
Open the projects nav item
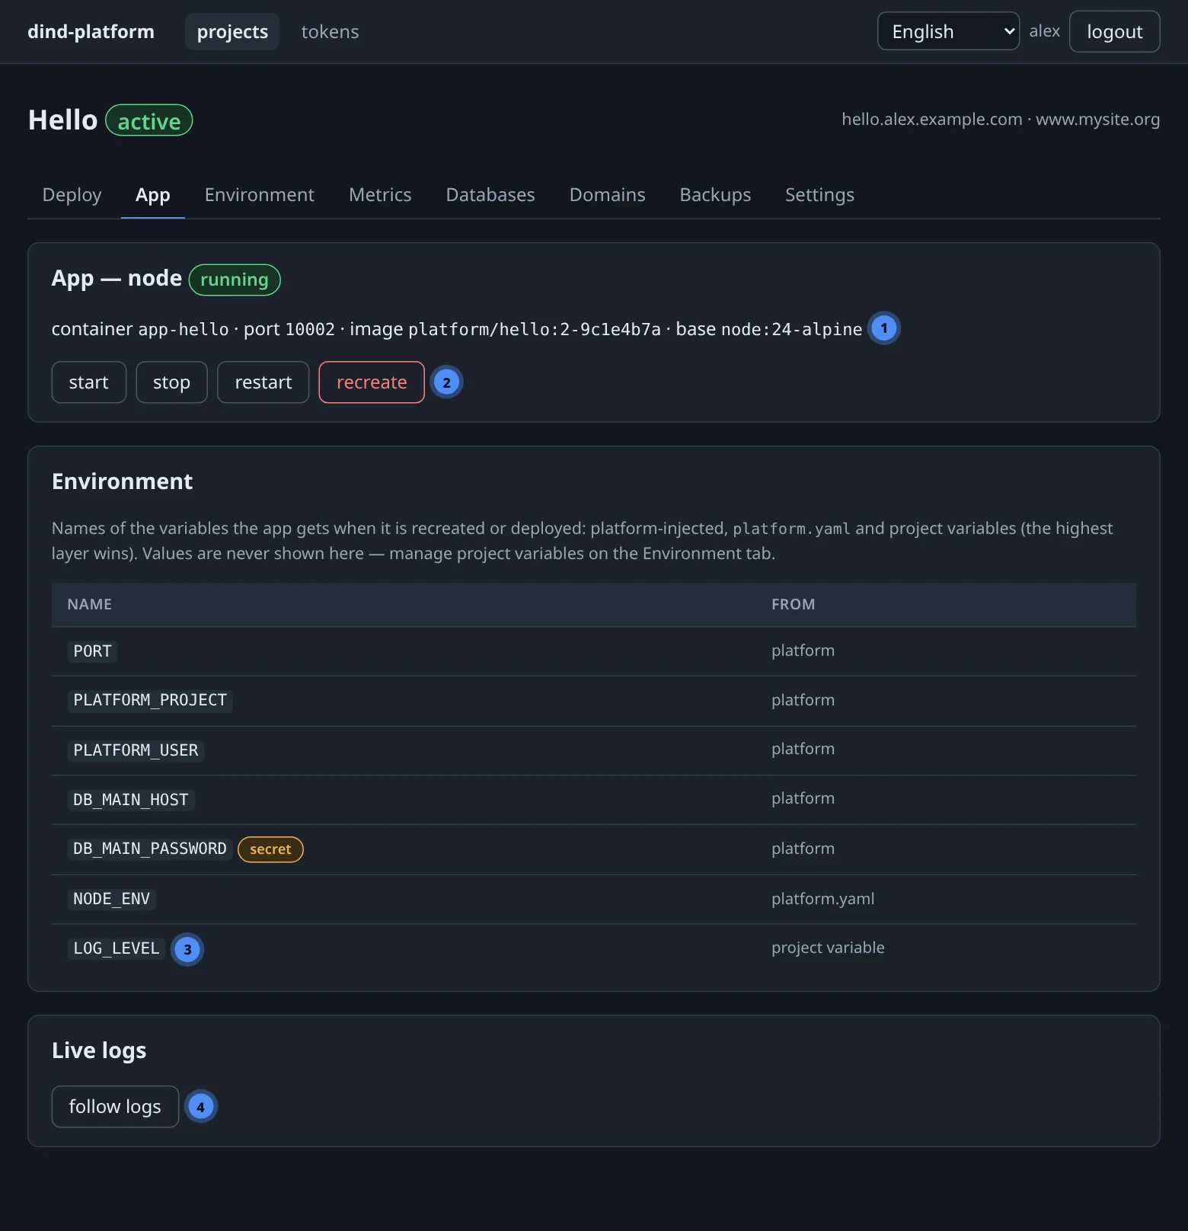tap(232, 32)
